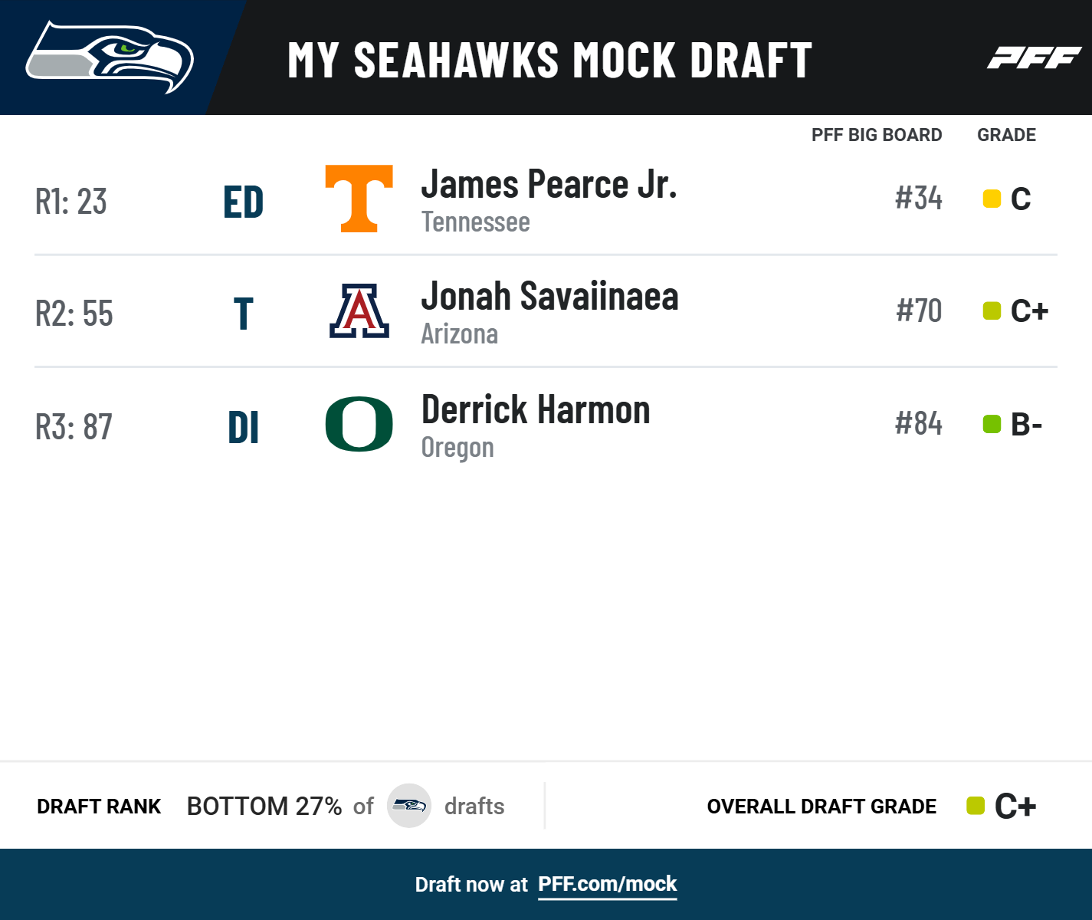The image size is (1092, 920).
Task: Click the R3: 87 pick label
Action: (x=74, y=427)
